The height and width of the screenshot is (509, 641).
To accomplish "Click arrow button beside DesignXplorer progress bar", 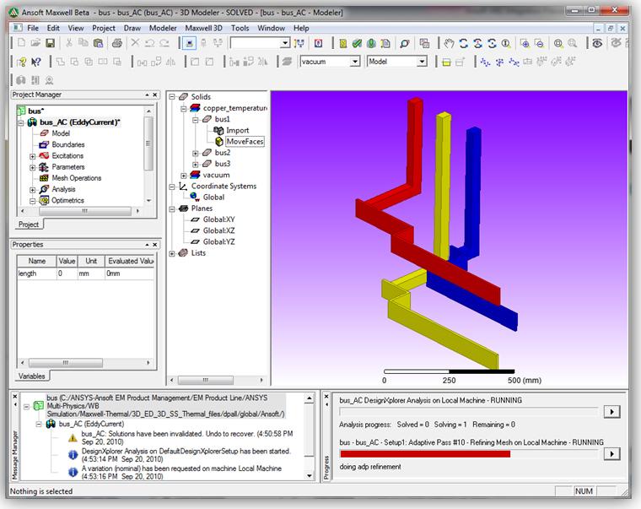I will point(611,412).
